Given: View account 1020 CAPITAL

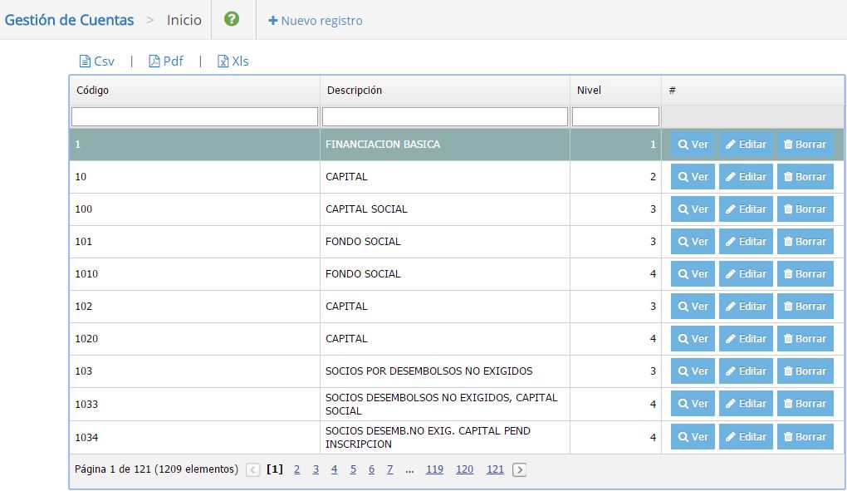Looking at the screenshot, I should pyautogui.click(x=693, y=339).
